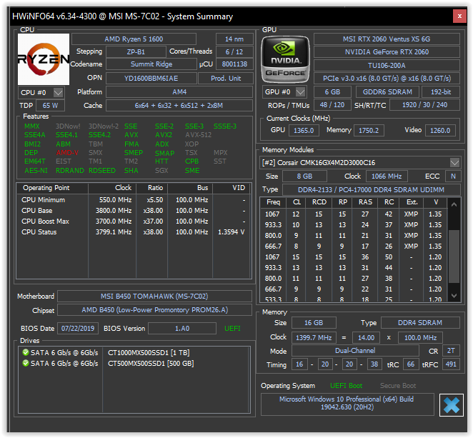Click the Freq column header in timings table
The width and height of the screenshot is (473, 438).
[274, 202]
